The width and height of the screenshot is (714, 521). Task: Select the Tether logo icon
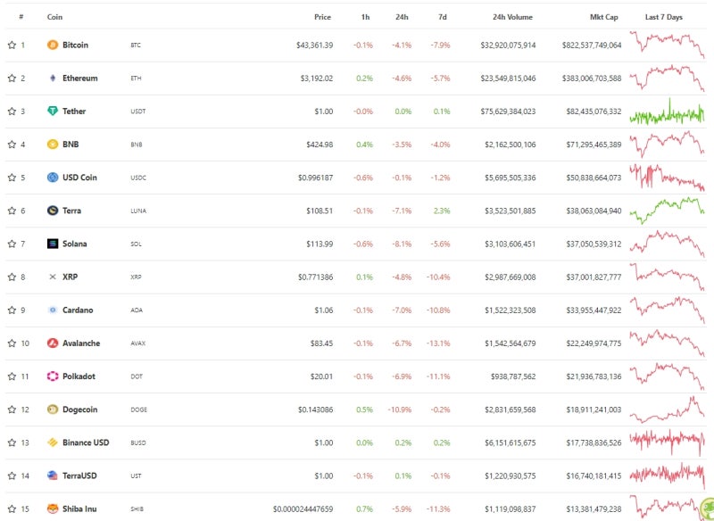click(x=53, y=111)
